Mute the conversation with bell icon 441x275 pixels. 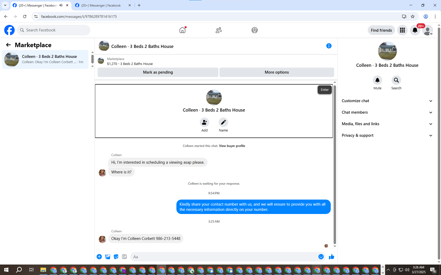(377, 80)
